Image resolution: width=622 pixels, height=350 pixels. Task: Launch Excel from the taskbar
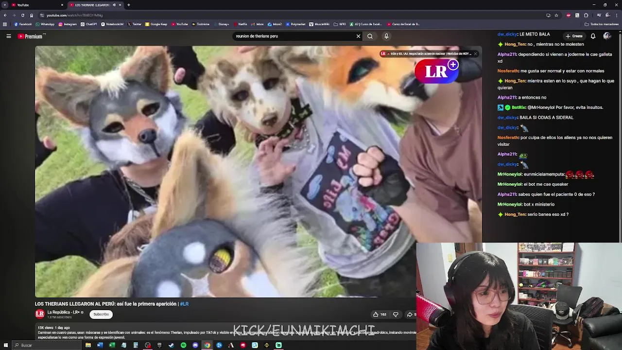pos(112,345)
